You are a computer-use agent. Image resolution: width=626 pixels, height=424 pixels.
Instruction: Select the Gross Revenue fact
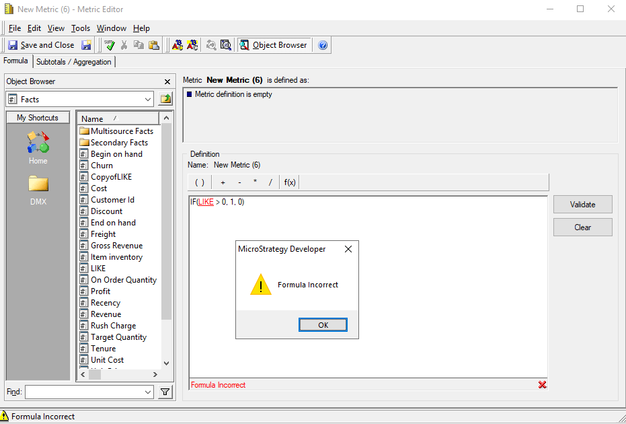[x=116, y=246]
